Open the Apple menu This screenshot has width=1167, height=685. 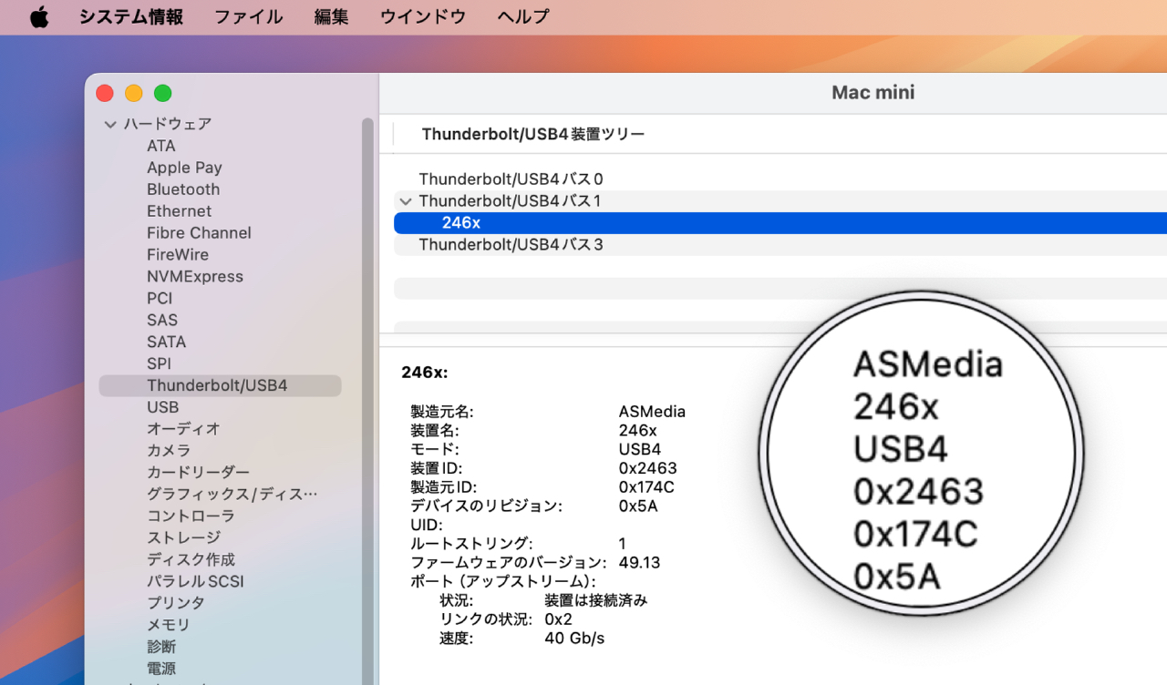coord(39,17)
